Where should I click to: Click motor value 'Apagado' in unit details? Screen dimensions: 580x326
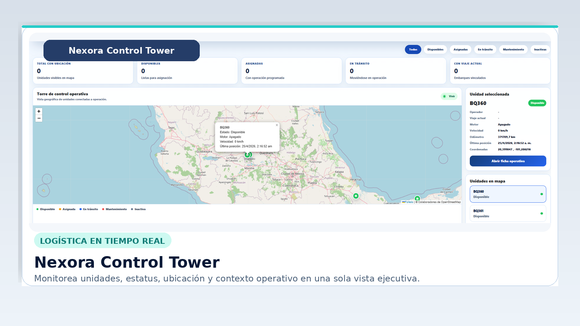coord(504,124)
